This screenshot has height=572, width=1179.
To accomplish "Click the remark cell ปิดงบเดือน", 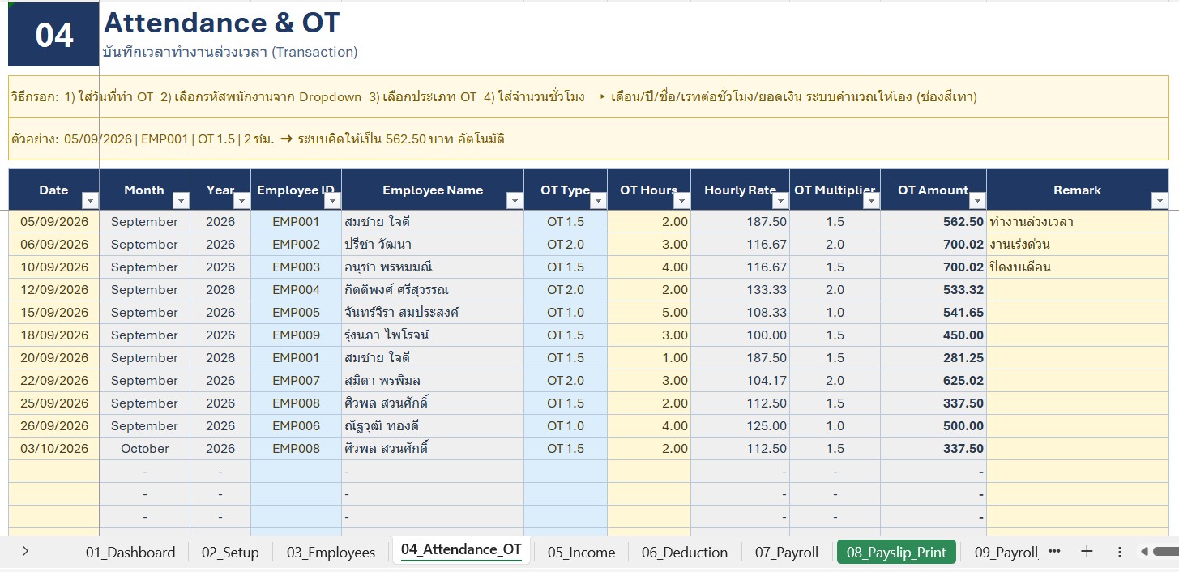I will tap(1078, 267).
